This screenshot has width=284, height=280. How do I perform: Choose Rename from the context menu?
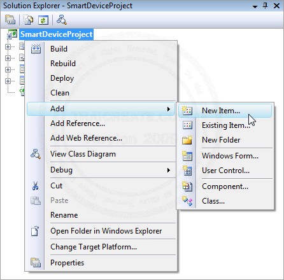pyautogui.click(x=101, y=215)
